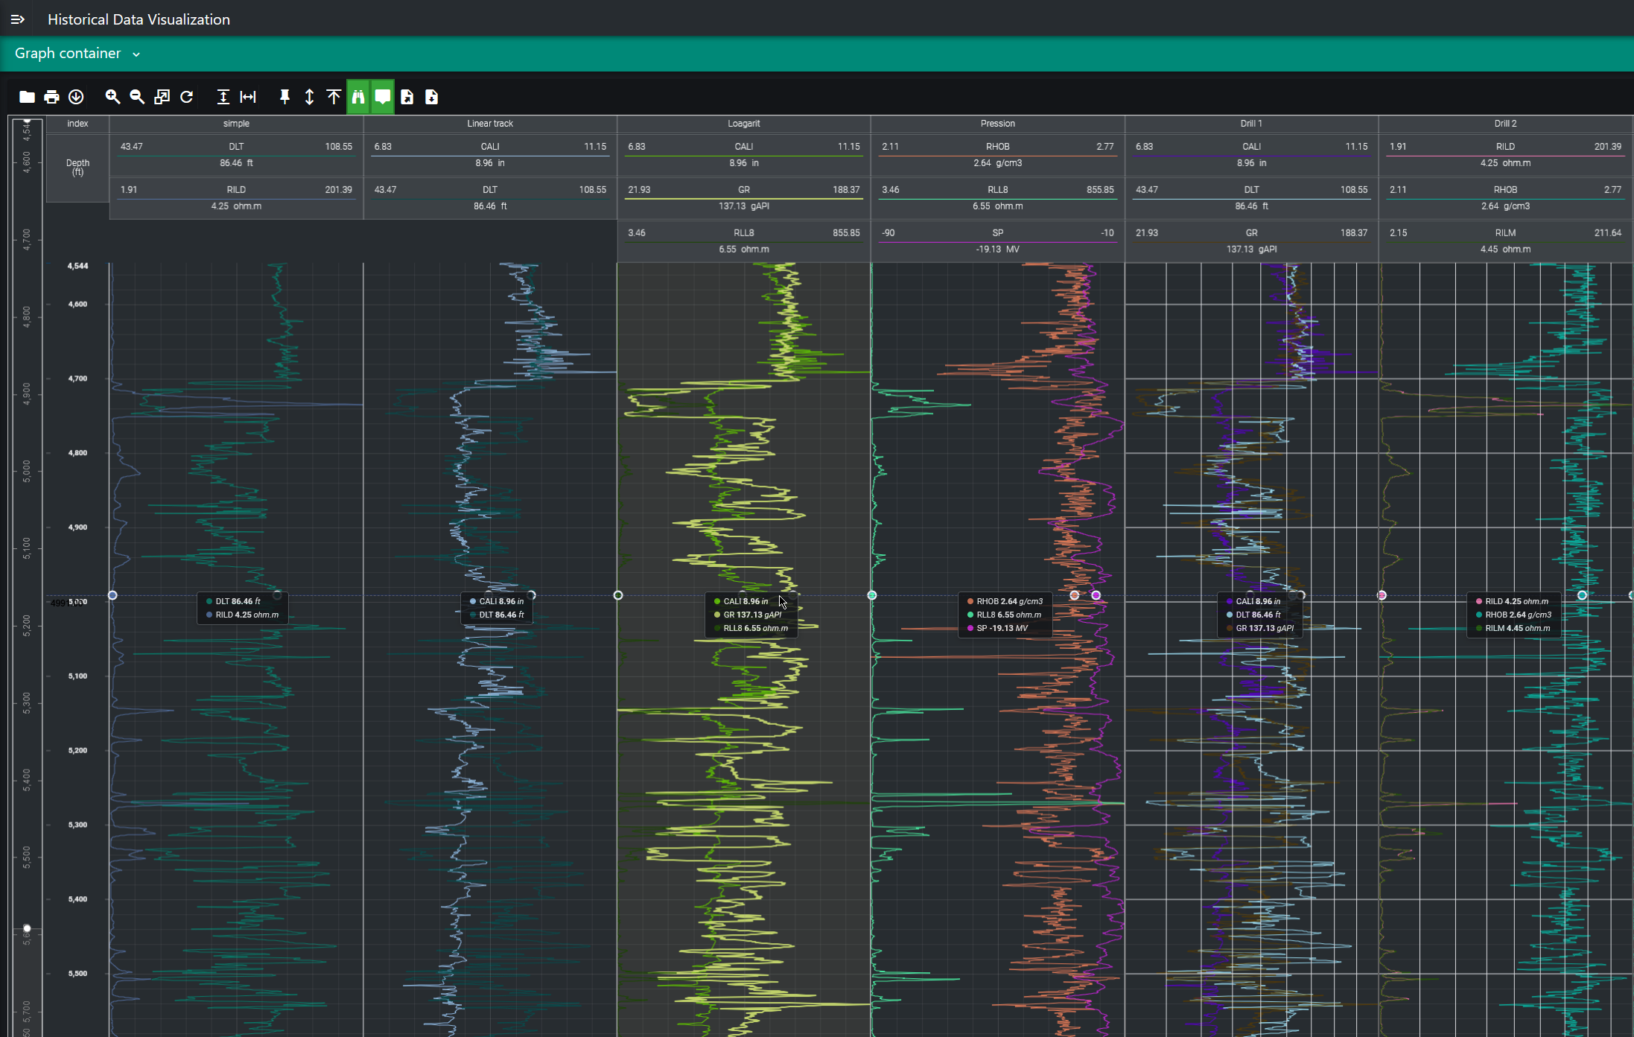Click the pin icon in toolbar

[284, 97]
